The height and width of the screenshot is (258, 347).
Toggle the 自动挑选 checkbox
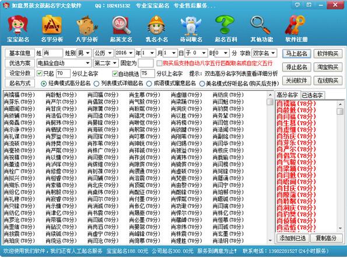115,73
